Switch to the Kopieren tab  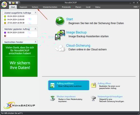click(24, 7)
